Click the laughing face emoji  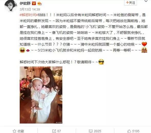pos(22,50)
